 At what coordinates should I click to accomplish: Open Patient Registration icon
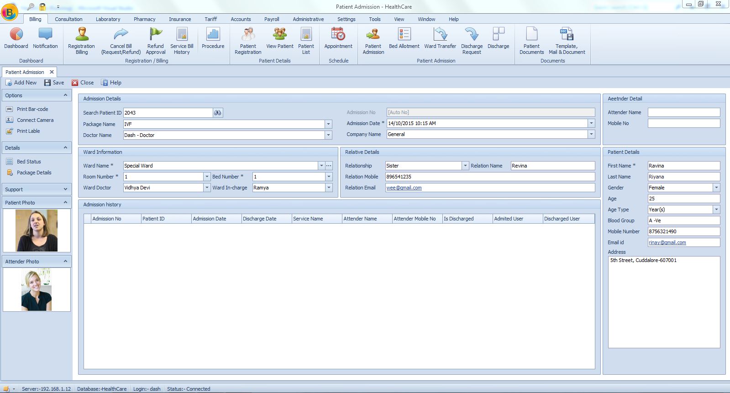pyautogui.click(x=248, y=41)
